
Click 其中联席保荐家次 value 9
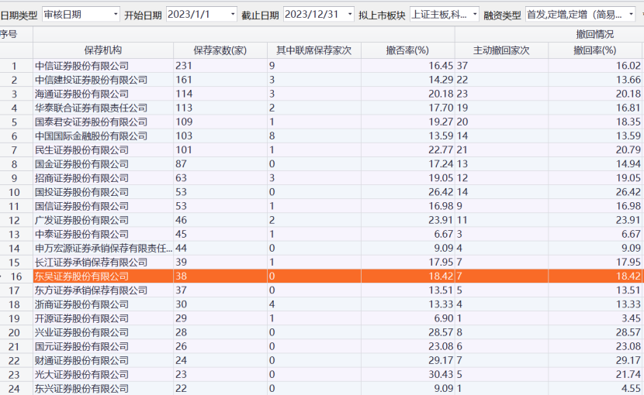[x=272, y=66]
